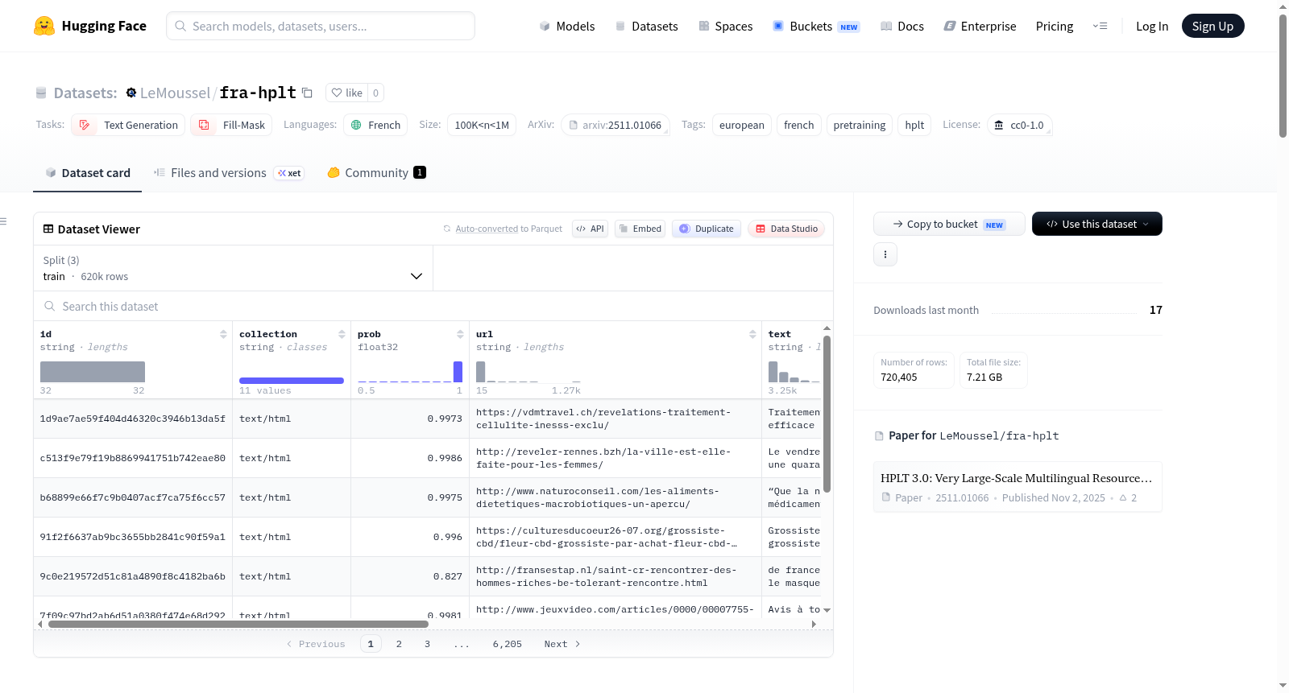Click the LeMoussel author avatar icon
Screen dimensions: 1289x693
coord(131,93)
